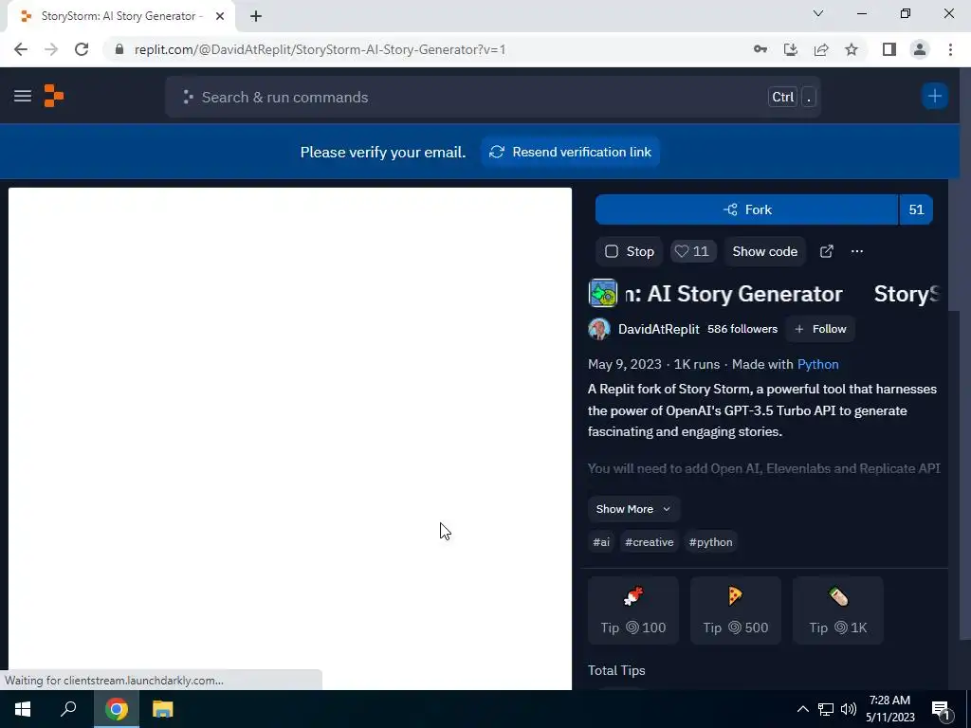The image size is (971, 728).
Task: Open Chrome profile avatar
Action: pos(920,49)
